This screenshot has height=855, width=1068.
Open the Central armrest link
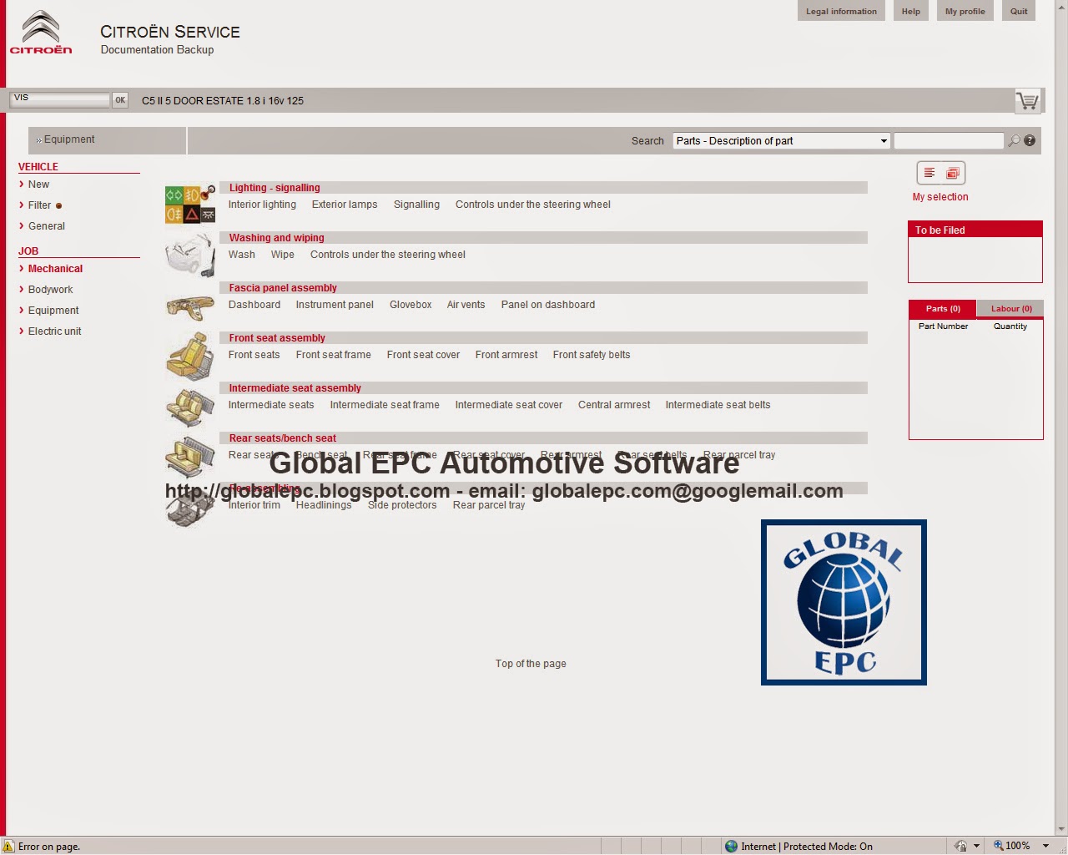[x=614, y=405]
